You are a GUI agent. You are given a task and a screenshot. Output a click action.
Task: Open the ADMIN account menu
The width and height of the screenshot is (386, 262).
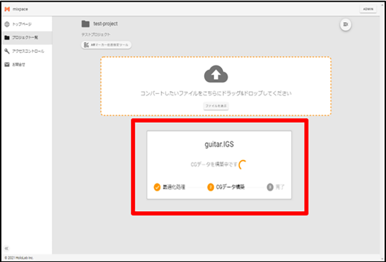[368, 10]
